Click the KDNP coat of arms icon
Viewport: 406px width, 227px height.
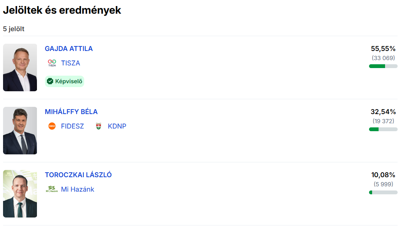(x=99, y=126)
